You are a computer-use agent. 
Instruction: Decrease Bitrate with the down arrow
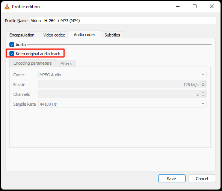(x=203, y=86)
